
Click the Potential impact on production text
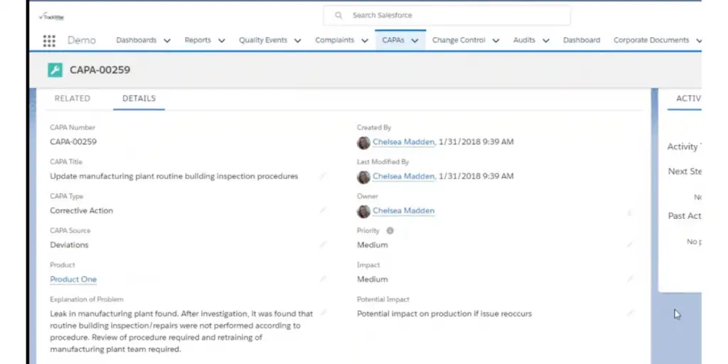[444, 314]
